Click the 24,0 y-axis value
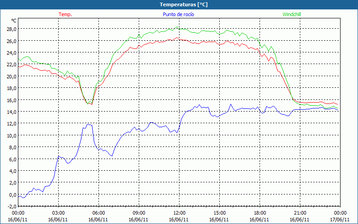The height and width of the screenshot is (224, 358). pos(12,53)
